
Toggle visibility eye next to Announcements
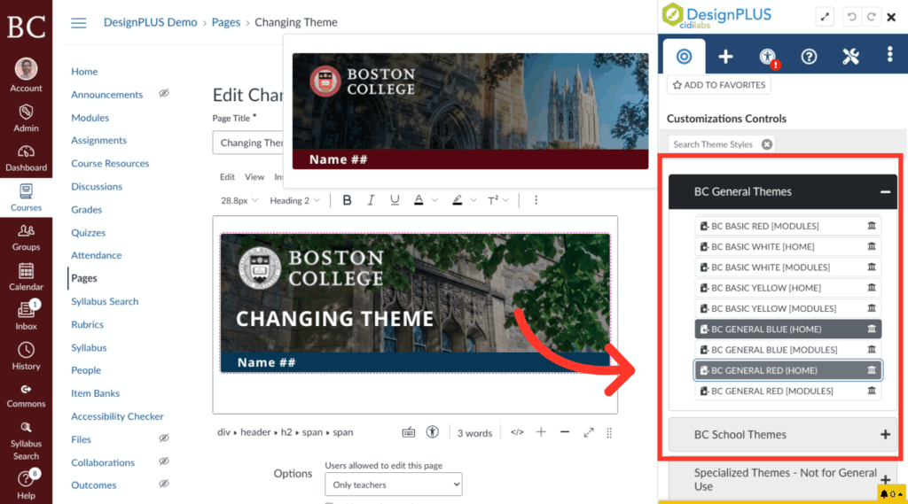(164, 93)
